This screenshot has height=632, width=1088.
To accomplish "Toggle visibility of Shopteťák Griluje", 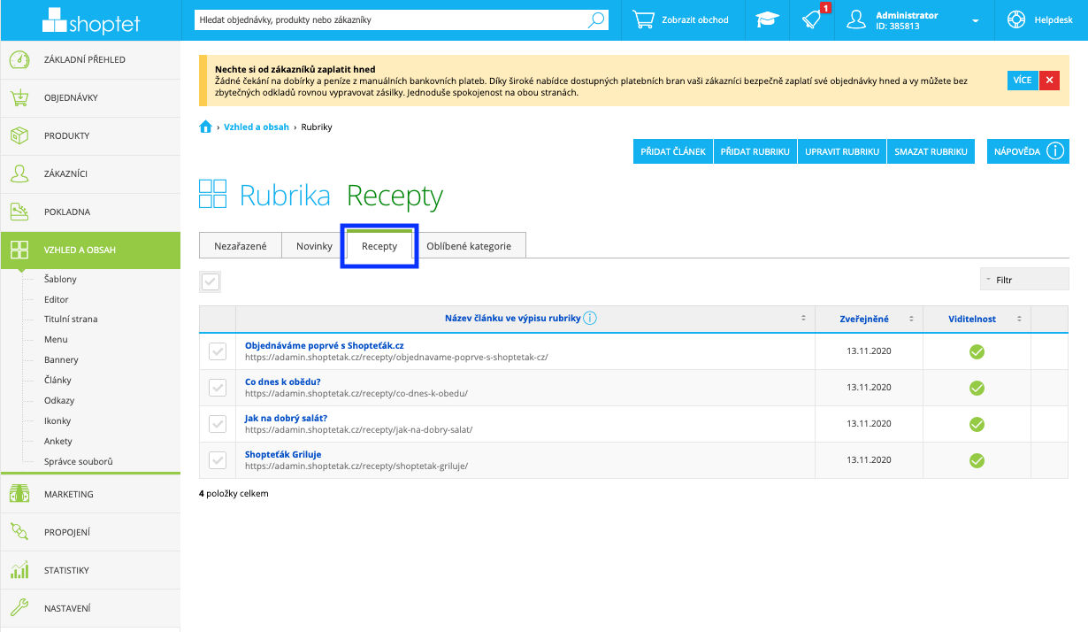I will tap(977, 460).
